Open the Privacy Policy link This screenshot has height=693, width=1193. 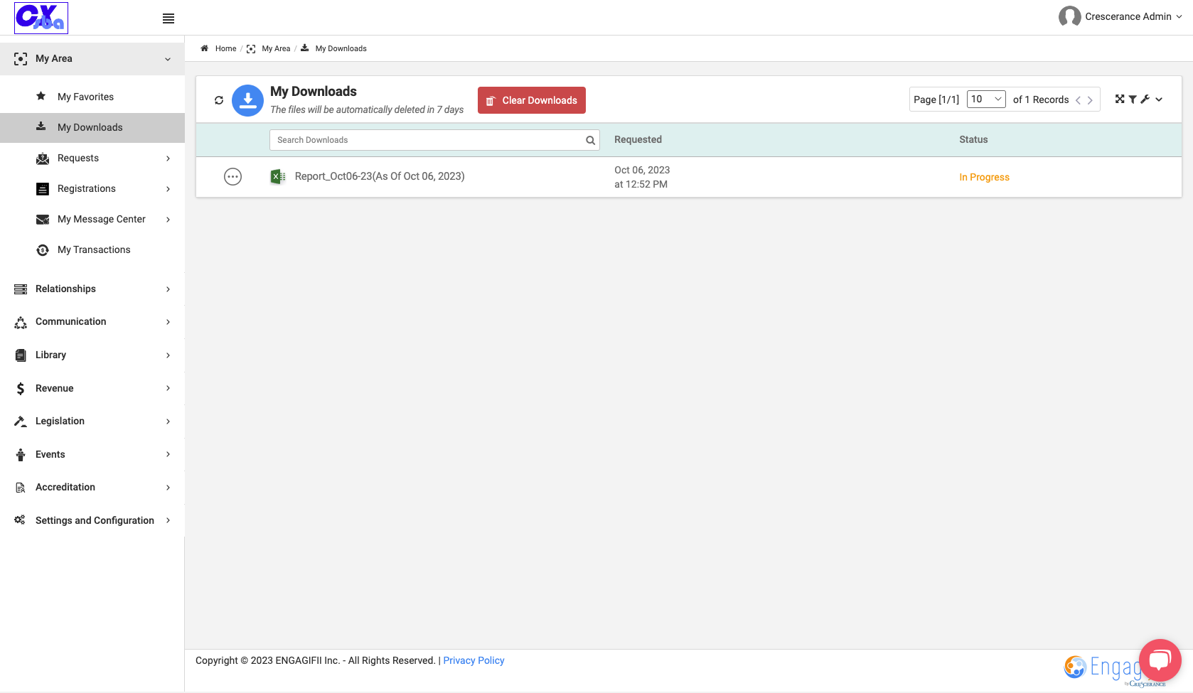point(474,660)
